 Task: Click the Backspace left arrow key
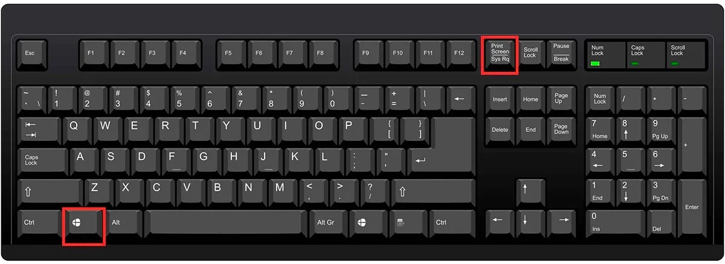(460, 99)
